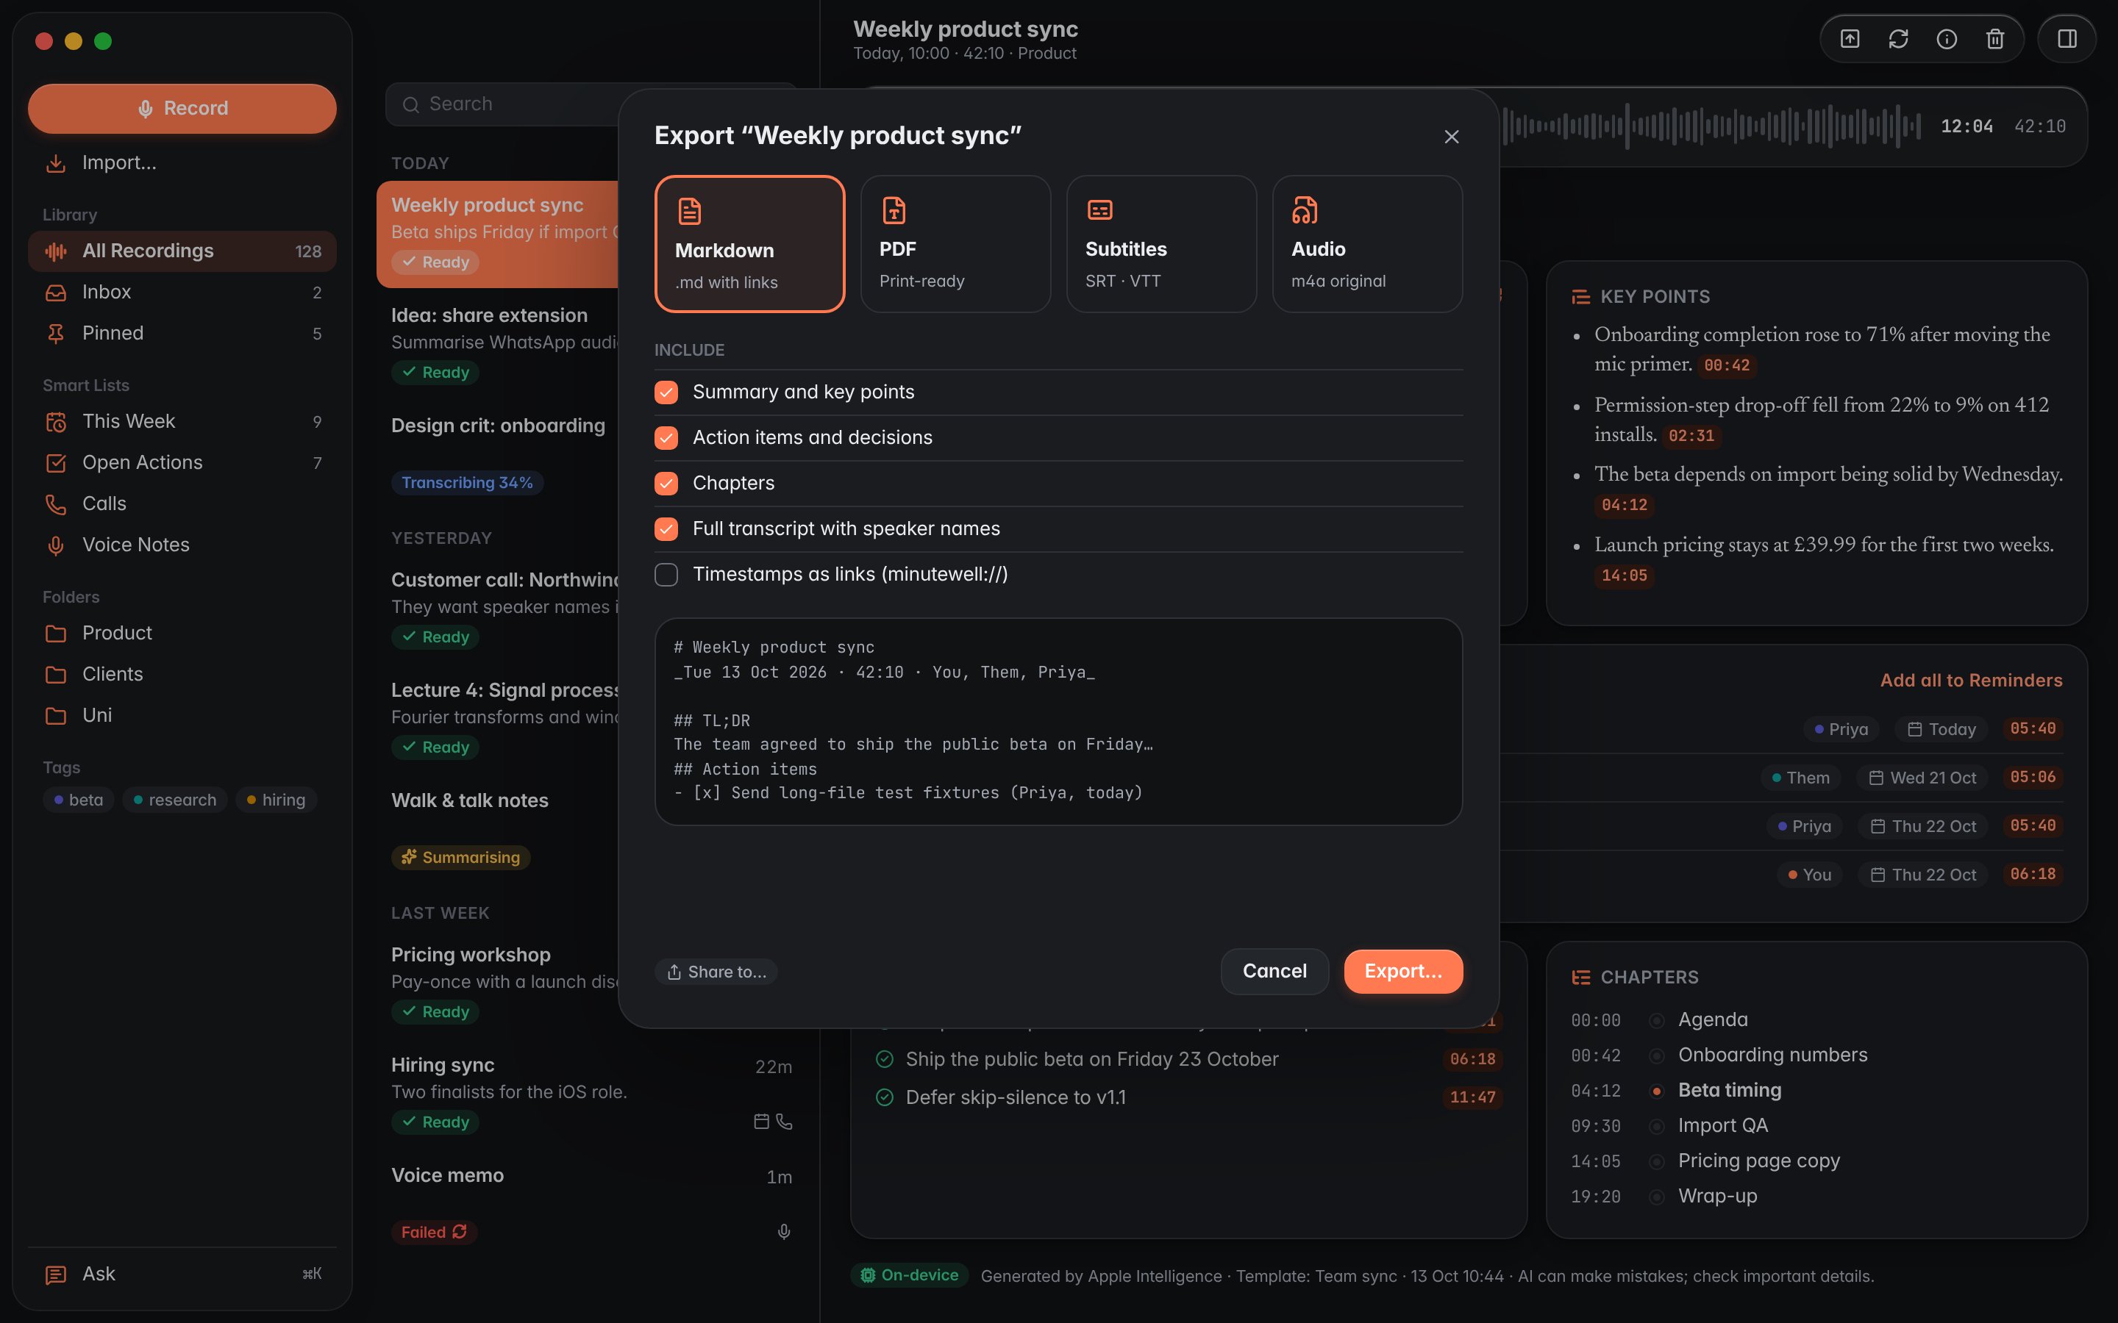
Task: Click the regenerate refresh icon in toolbar
Action: [x=1897, y=38]
